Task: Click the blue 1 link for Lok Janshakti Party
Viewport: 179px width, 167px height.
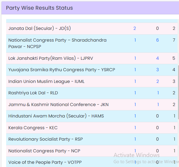Action: pyautogui.click(x=135, y=58)
